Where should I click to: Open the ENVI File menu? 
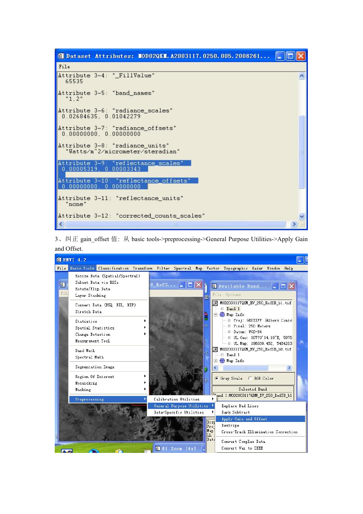[62, 268]
